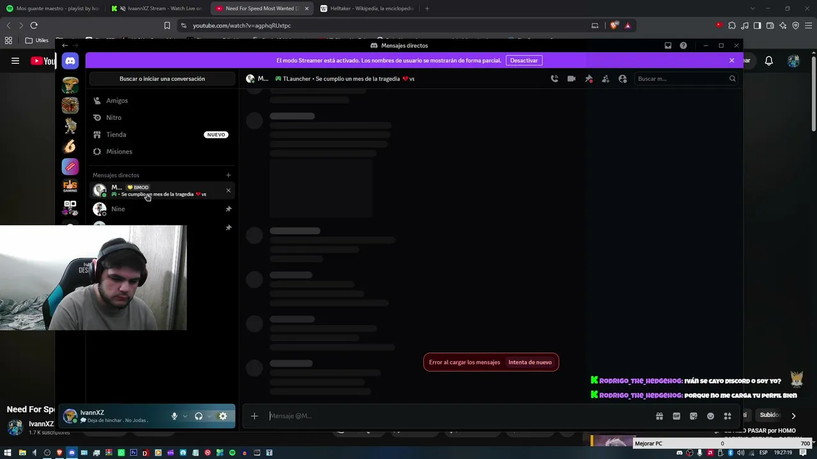Open the Discord help icon
The width and height of the screenshot is (817, 459).
tap(683, 46)
